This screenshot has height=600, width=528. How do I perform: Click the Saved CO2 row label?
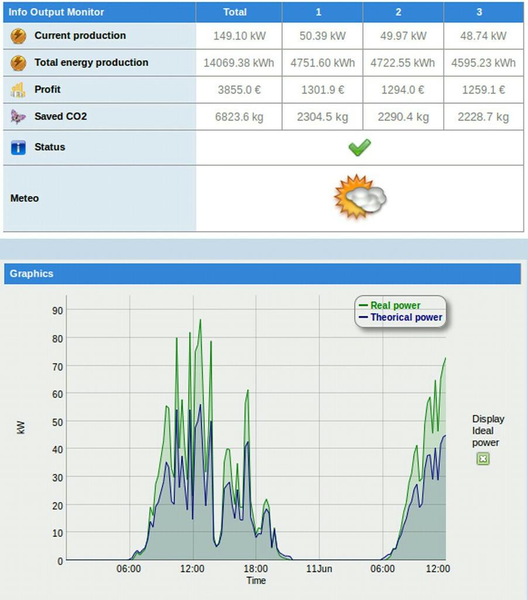click(x=60, y=117)
